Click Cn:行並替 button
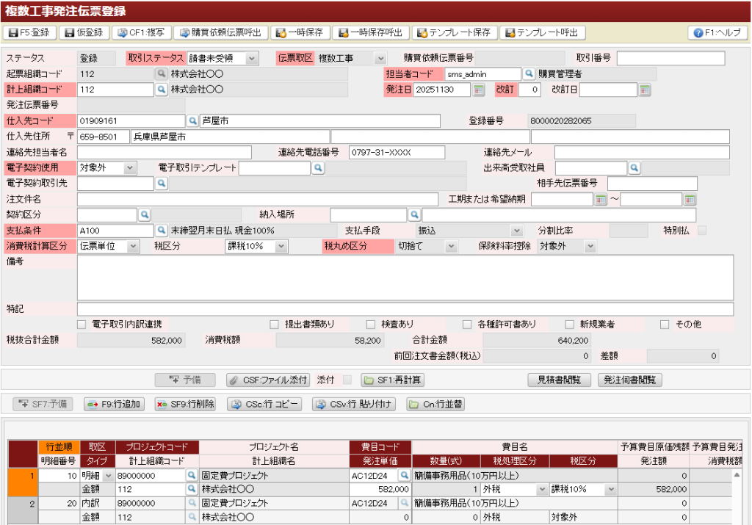Screen dimensions: 752x525 coord(435,404)
